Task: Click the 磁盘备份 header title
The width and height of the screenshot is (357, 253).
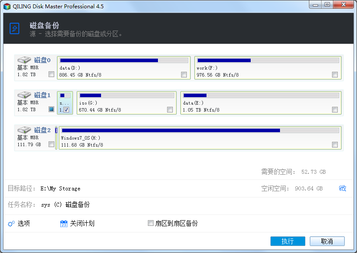Action: point(44,25)
